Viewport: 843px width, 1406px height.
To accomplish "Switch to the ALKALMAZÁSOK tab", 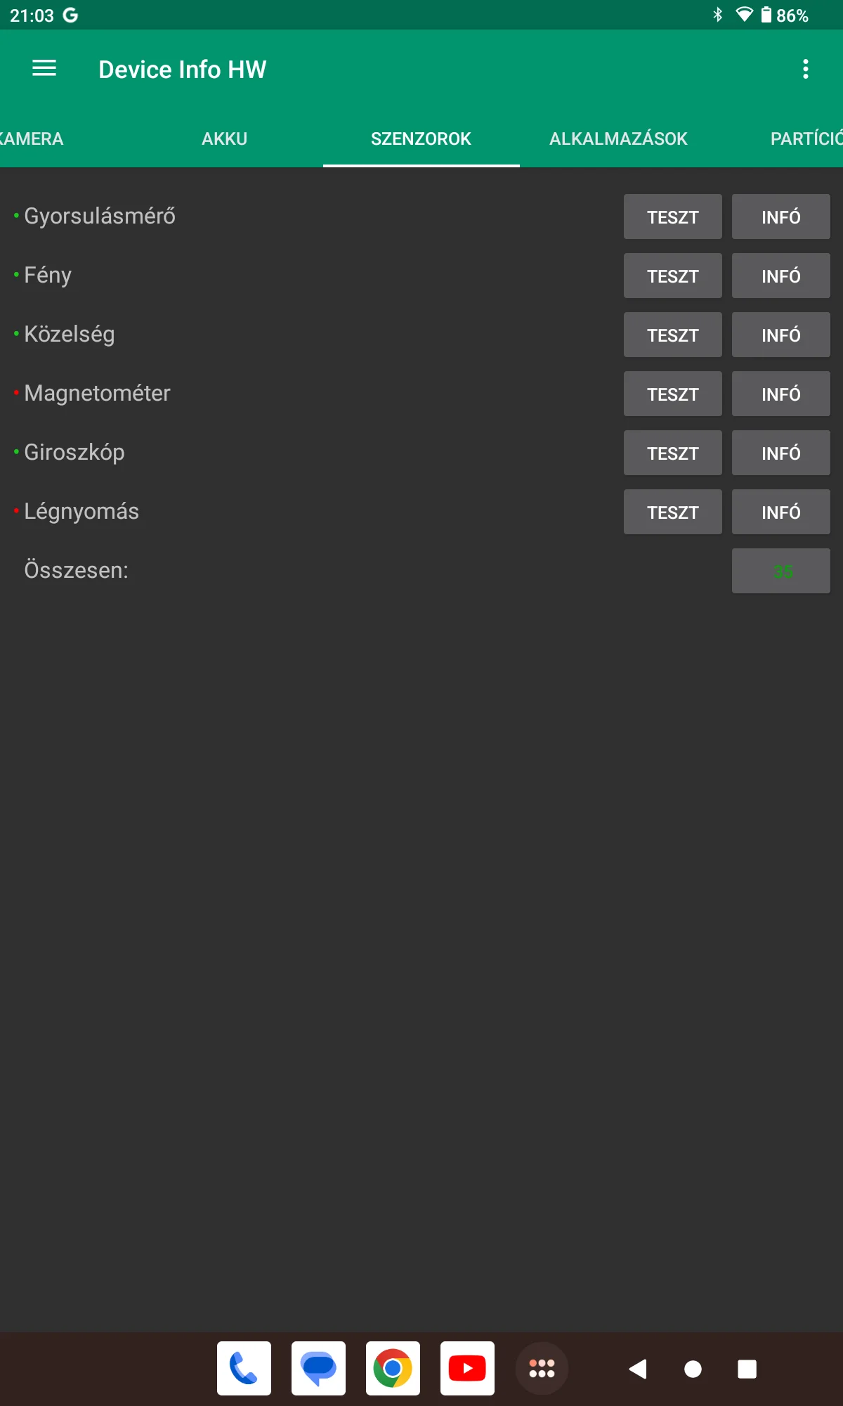I will point(618,138).
